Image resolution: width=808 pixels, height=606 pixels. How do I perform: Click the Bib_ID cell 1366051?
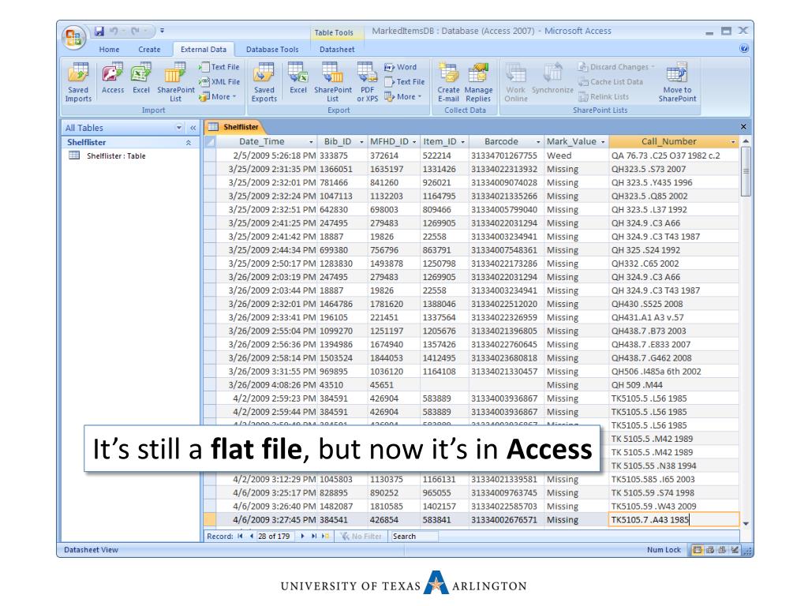point(342,169)
